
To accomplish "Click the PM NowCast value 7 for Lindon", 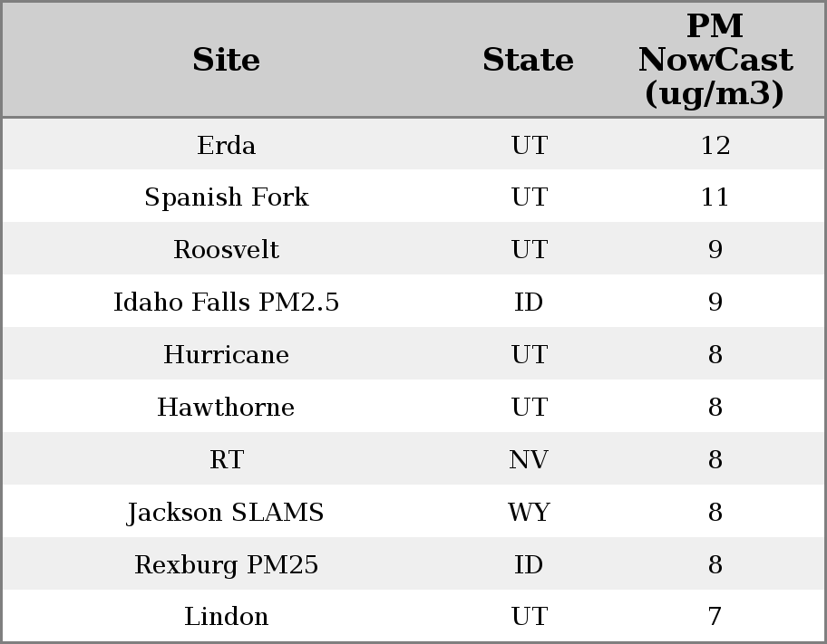I will coord(715,617).
